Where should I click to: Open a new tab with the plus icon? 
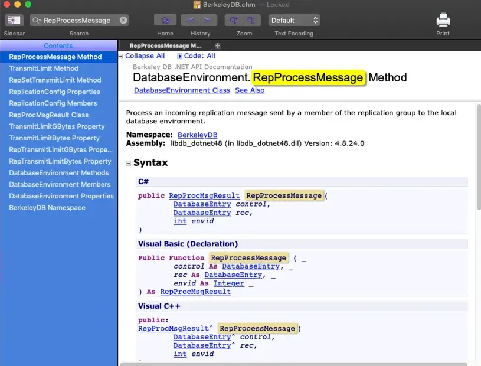click(x=217, y=45)
